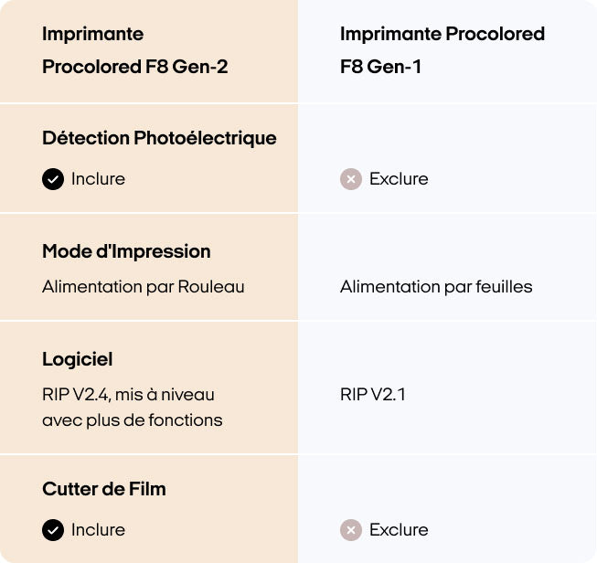Click Inclure label under Cutter de Film
The width and height of the screenshot is (597, 563).
[98, 530]
